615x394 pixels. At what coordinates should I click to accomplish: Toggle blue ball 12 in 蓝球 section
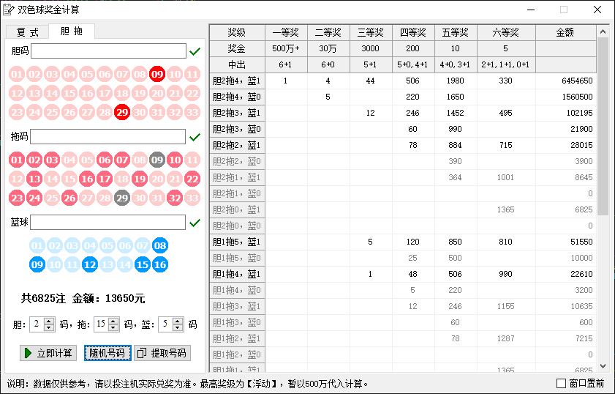pyautogui.click(x=90, y=264)
